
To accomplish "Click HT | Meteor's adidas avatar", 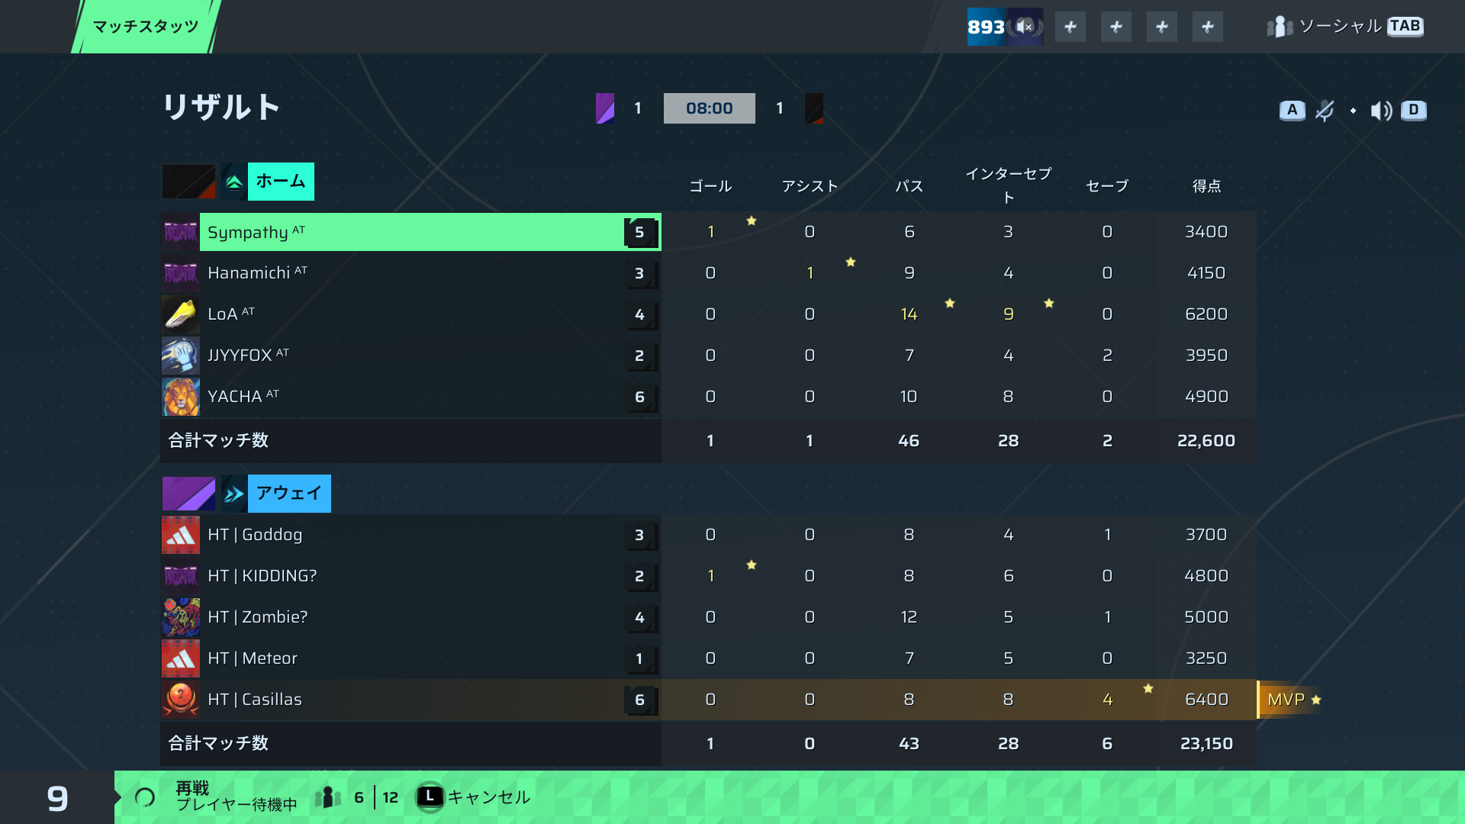I will [x=181, y=658].
